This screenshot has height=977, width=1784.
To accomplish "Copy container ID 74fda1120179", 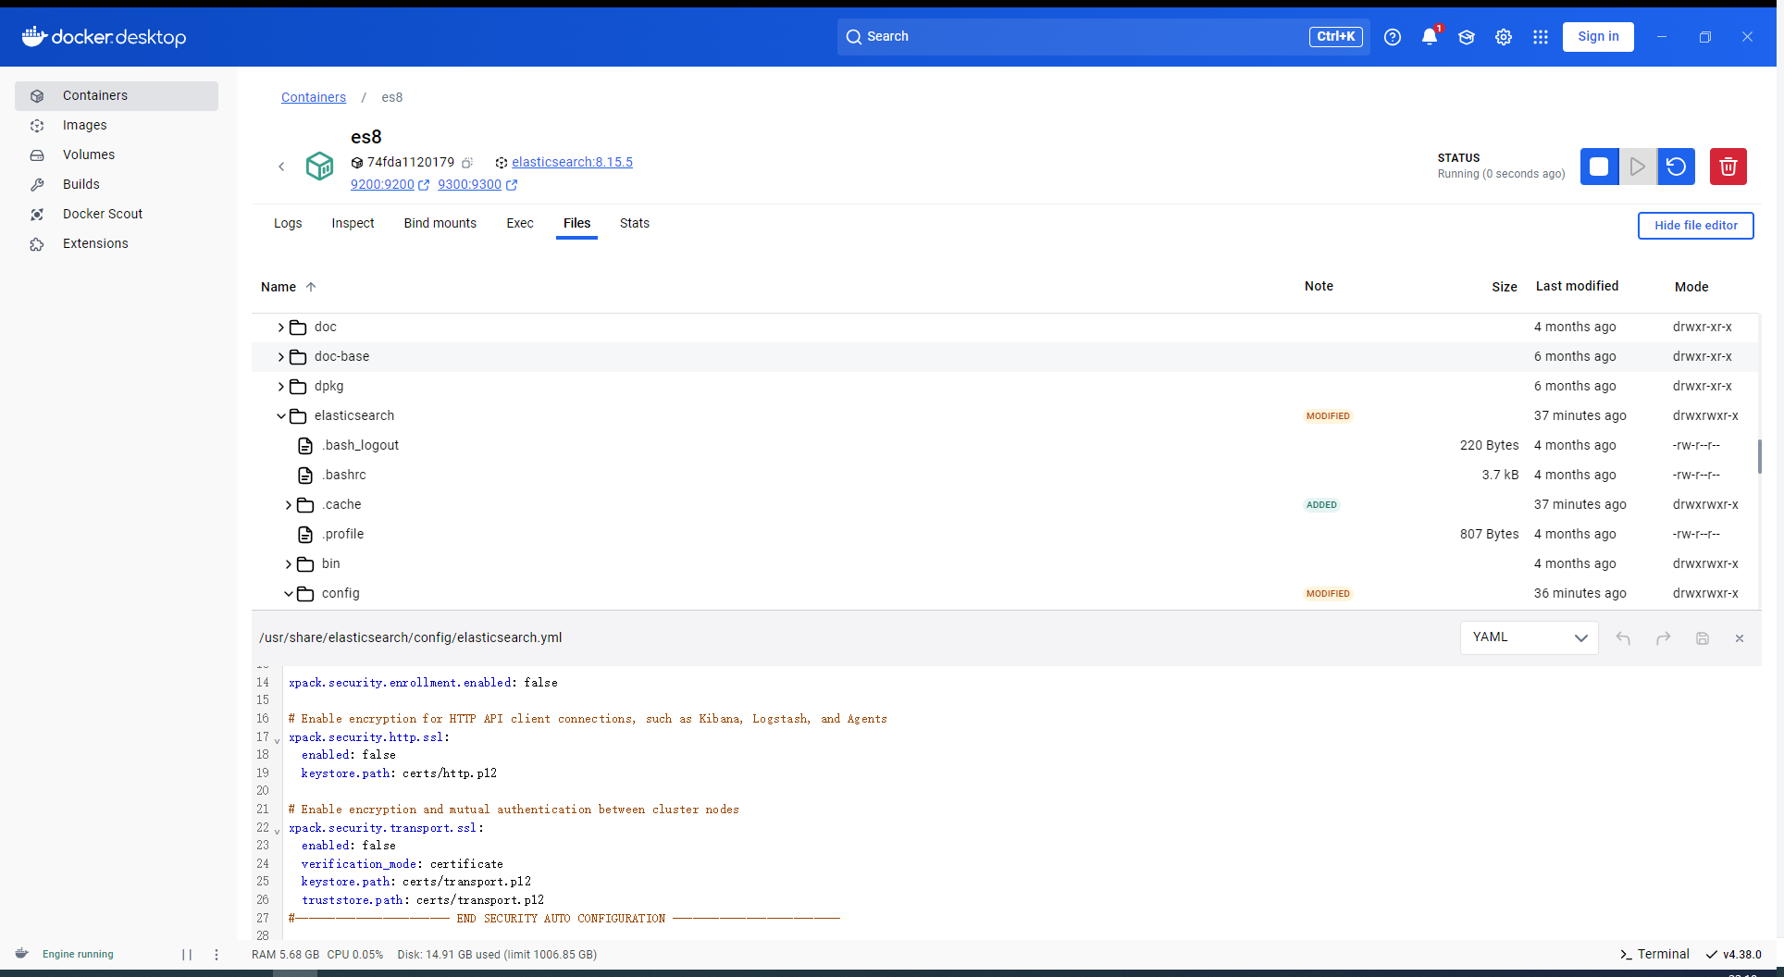I will 468,163.
